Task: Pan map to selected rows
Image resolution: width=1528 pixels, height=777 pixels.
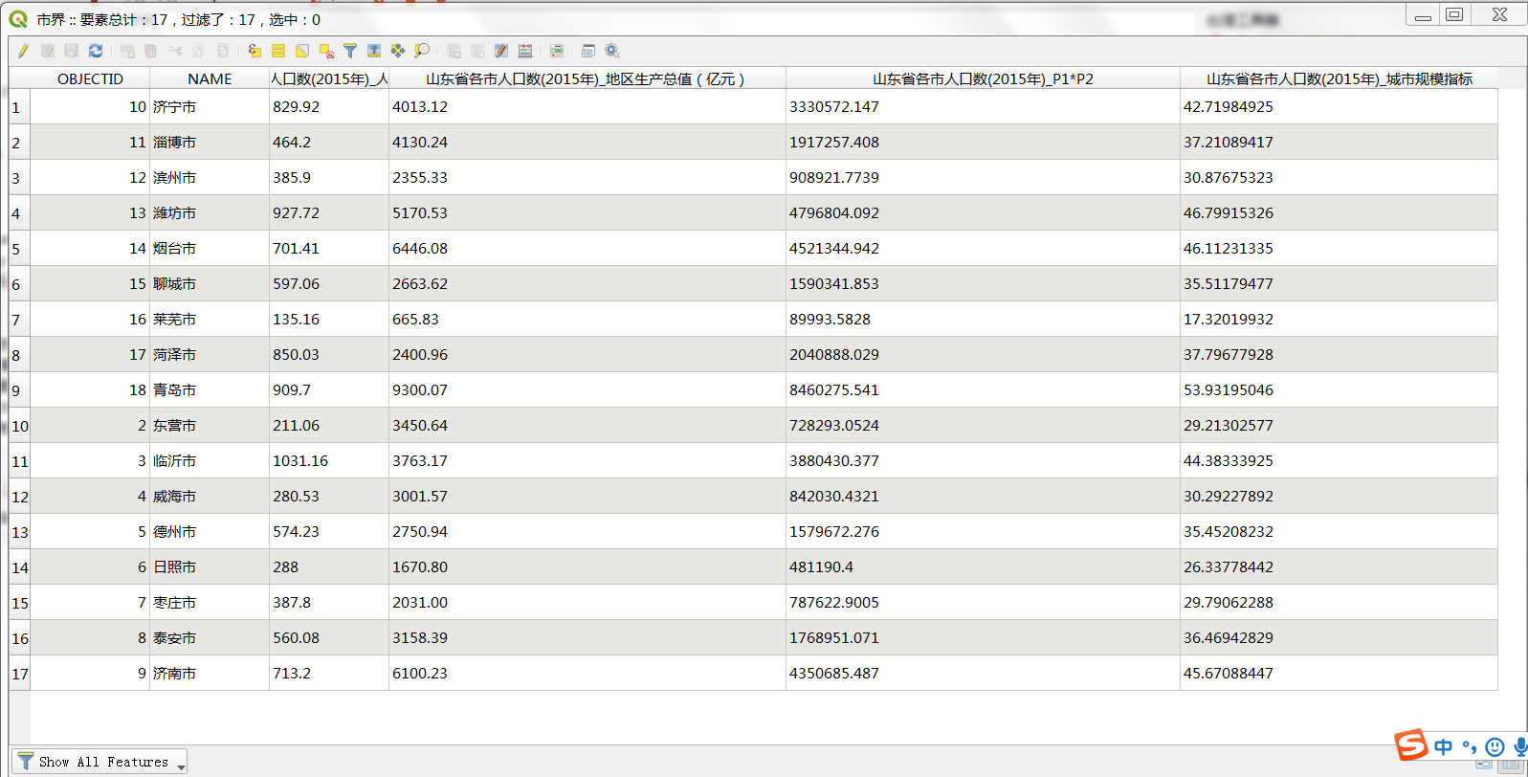Action: [x=398, y=51]
